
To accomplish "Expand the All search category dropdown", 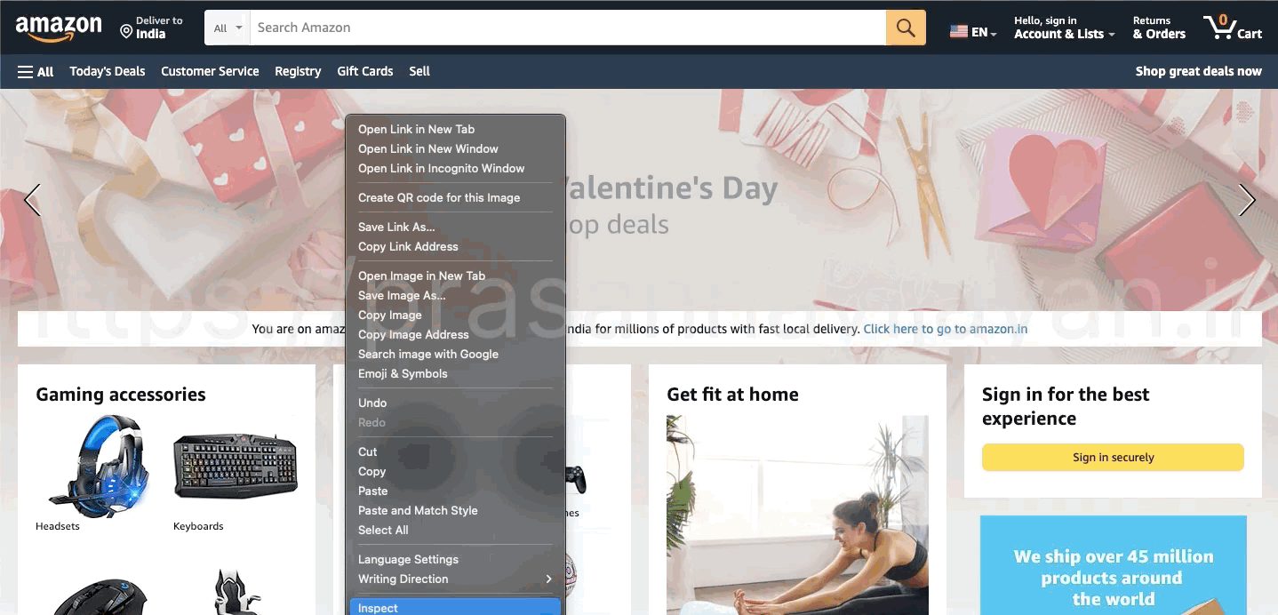I will [x=228, y=28].
